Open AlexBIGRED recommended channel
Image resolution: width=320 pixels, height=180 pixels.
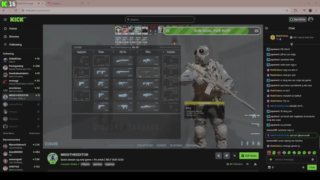21,153
